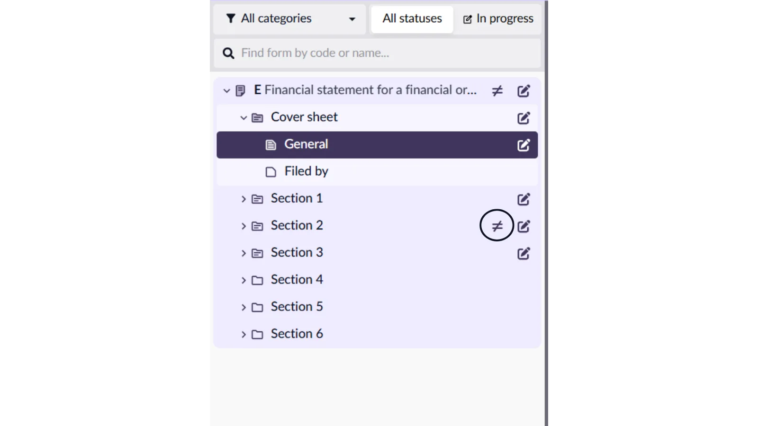
Task: Click the edit icon beside Cover sheet
Action: point(523,118)
